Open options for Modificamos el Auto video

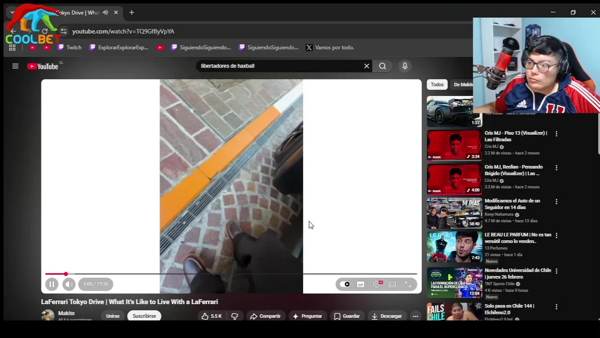tap(556, 201)
